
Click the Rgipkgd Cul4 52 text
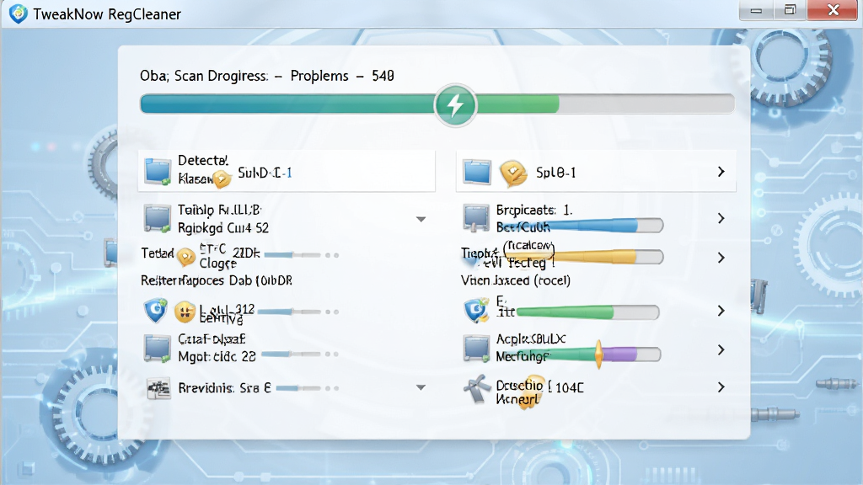[222, 227]
